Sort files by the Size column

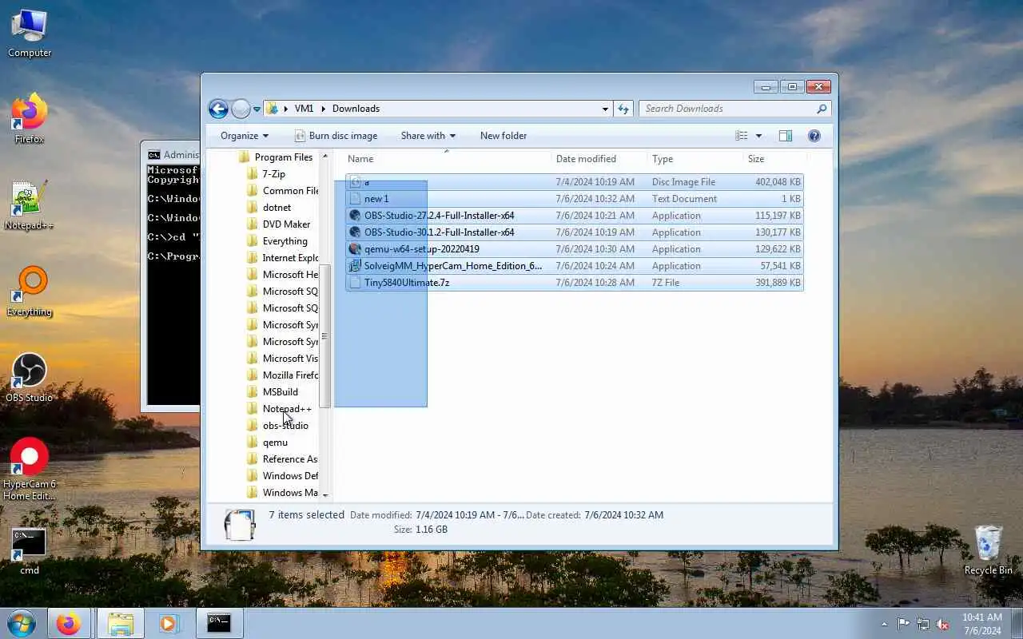click(774, 159)
